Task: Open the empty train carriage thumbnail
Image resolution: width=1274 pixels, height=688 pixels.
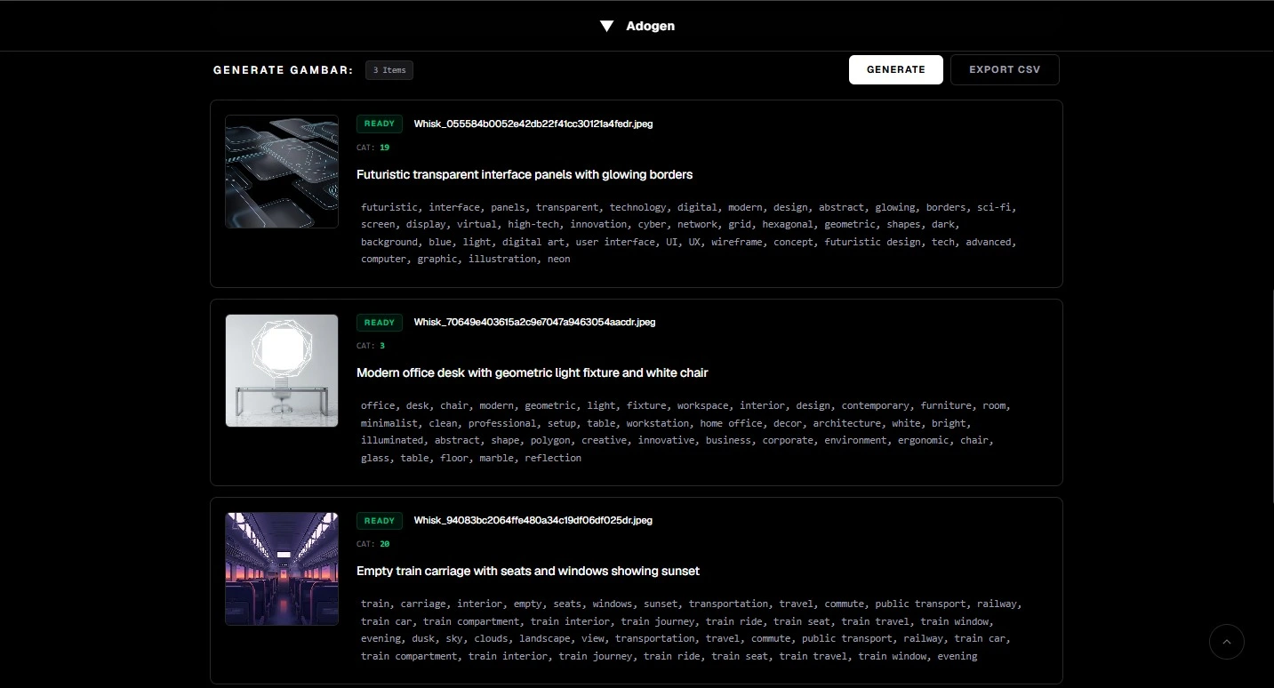Action: (281, 569)
